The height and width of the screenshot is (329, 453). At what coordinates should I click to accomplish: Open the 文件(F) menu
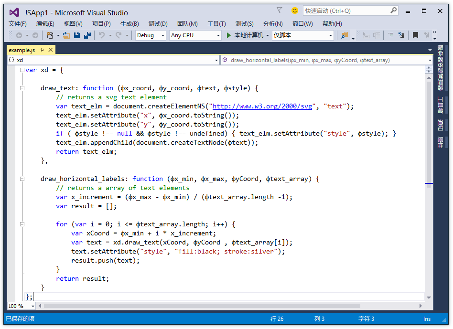(x=17, y=24)
